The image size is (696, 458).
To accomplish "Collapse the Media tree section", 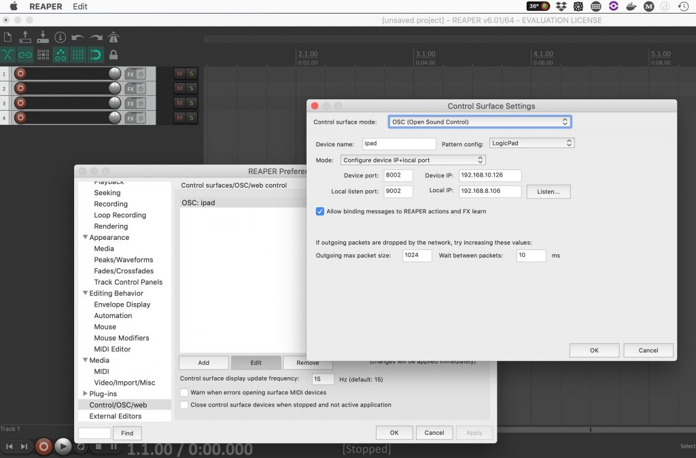I will click(85, 360).
